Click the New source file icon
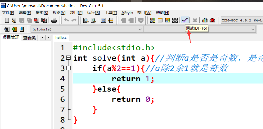The height and width of the screenshot is (129, 263). click(7, 20)
